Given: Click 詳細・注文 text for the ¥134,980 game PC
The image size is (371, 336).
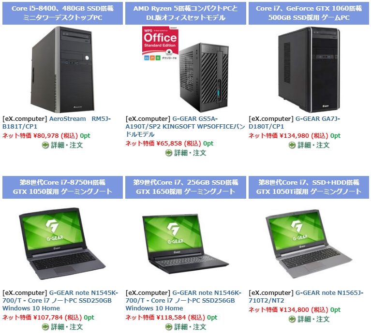Looking at the screenshot, I should 313,145.
